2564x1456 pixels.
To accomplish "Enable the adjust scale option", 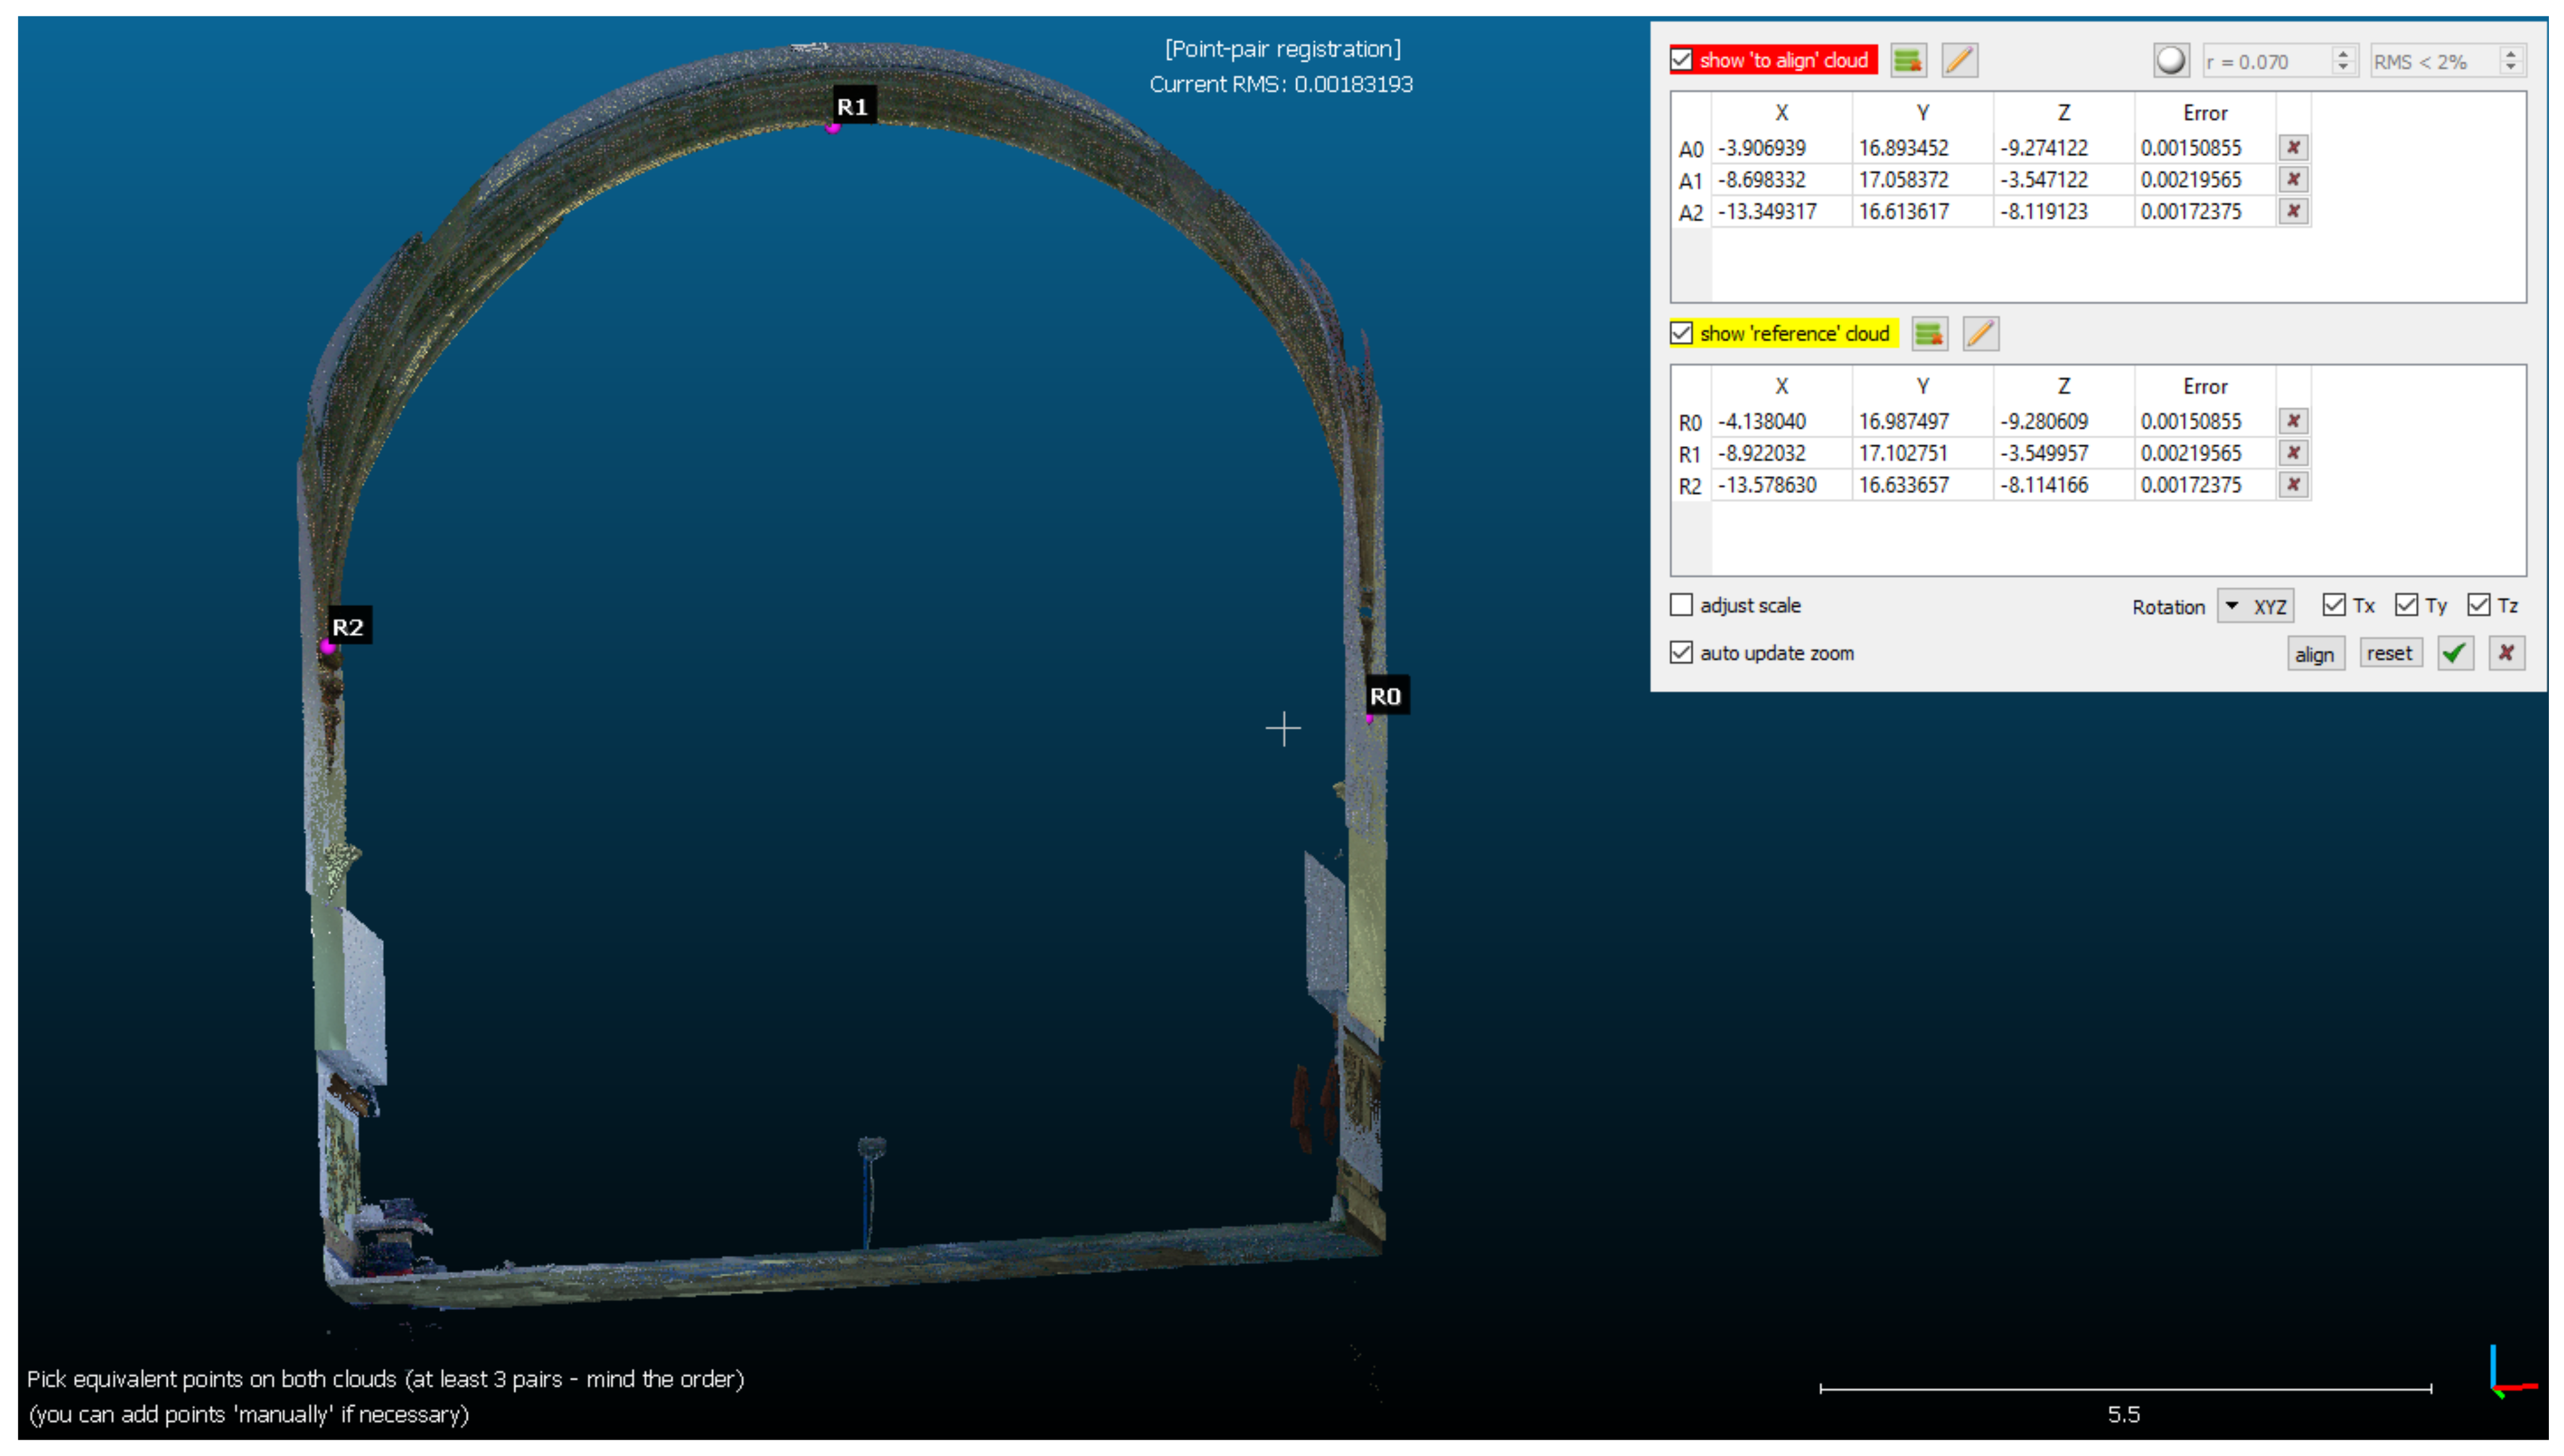I will [1682, 606].
